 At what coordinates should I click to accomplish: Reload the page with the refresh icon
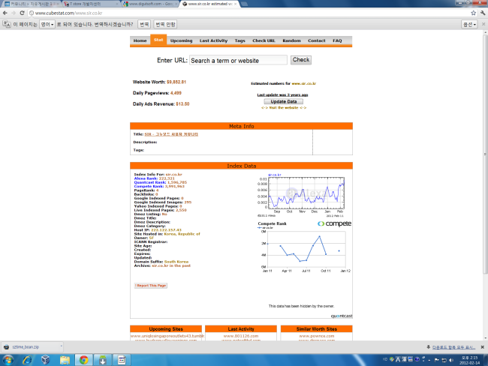(22, 13)
